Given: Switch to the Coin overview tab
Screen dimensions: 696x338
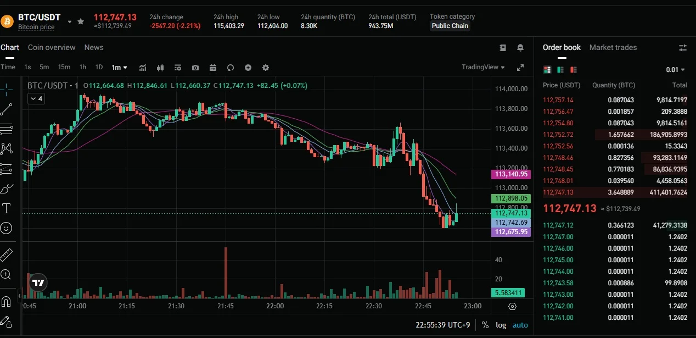Looking at the screenshot, I should (52, 47).
